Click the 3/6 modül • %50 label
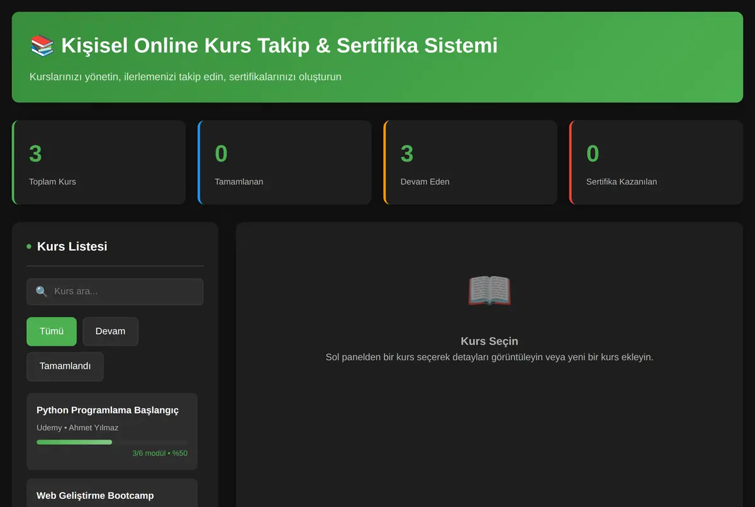This screenshot has width=755, height=507. point(160,453)
